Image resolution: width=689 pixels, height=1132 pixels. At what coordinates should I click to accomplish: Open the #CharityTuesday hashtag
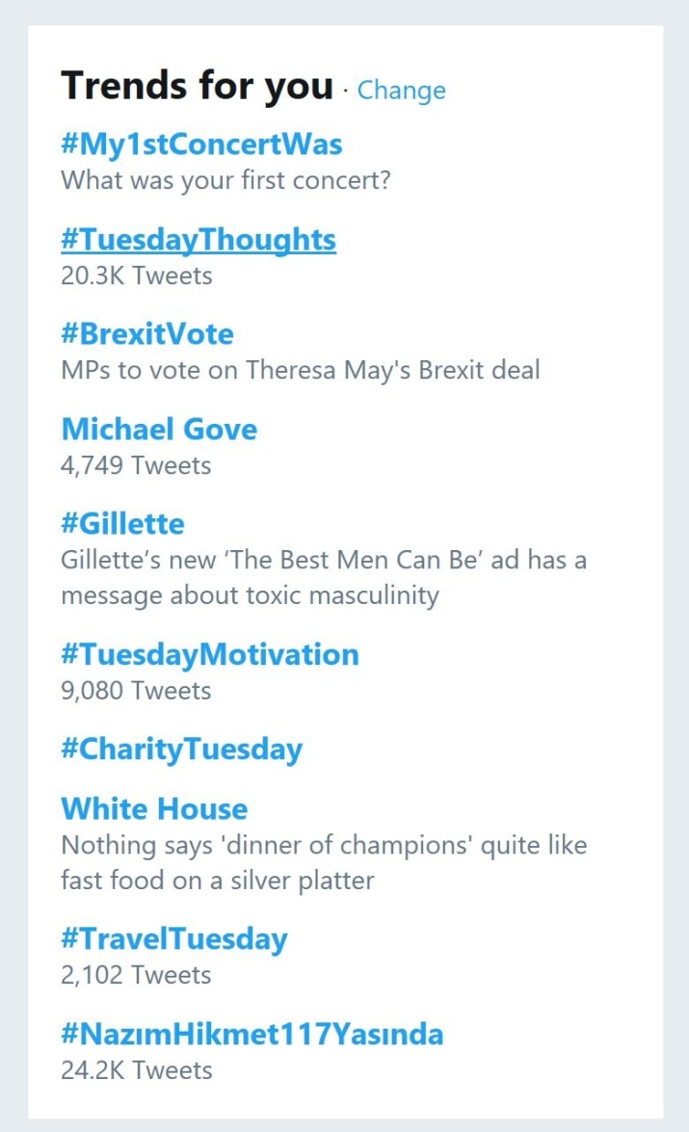coord(182,750)
